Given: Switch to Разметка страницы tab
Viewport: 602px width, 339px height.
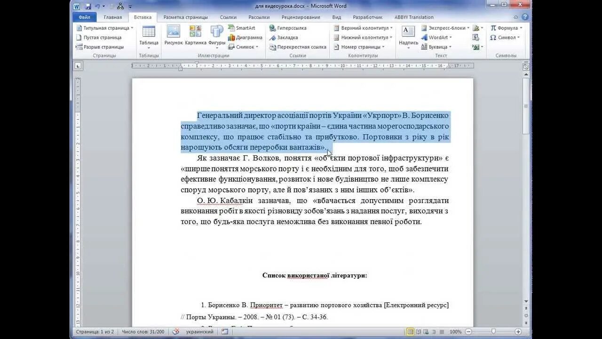Looking at the screenshot, I should [186, 17].
